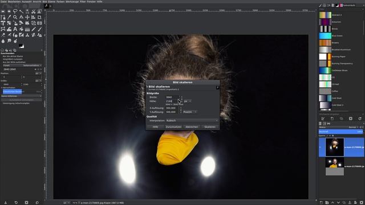Open the px unit dropdown in dialog
Screen dimensions: 365x205
tap(188, 101)
